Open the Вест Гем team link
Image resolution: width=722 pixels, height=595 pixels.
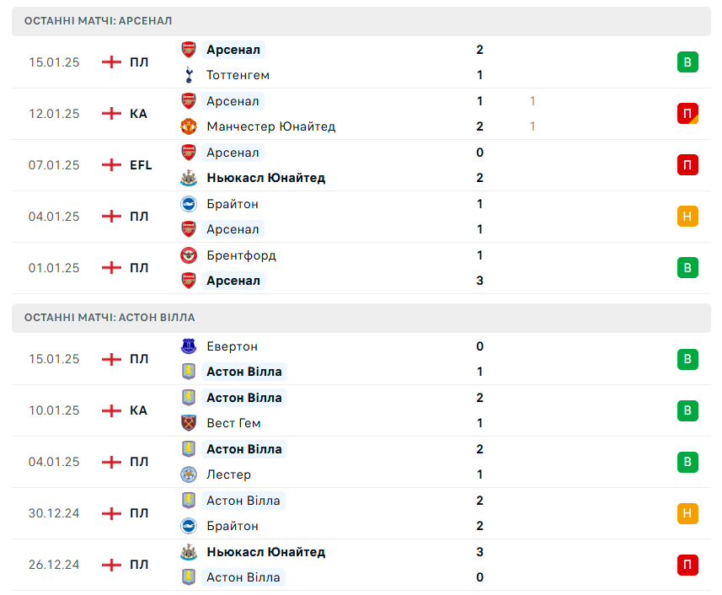(x=233, y=423)
